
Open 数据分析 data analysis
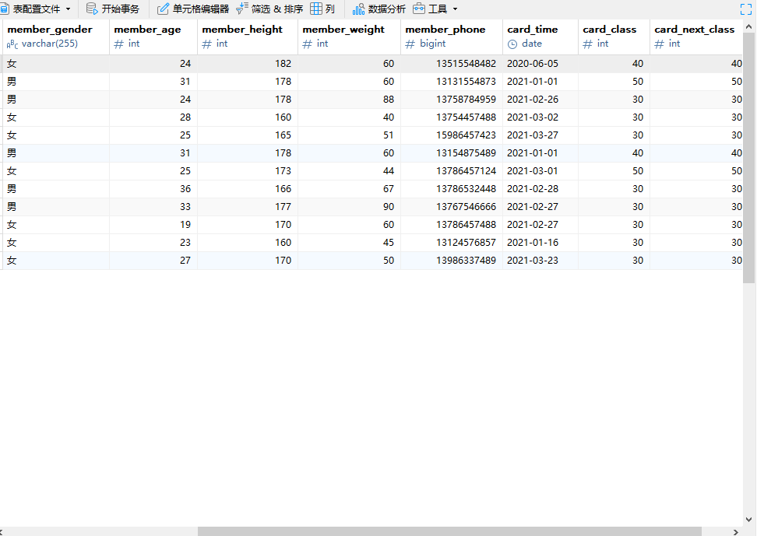click(379, 9)
